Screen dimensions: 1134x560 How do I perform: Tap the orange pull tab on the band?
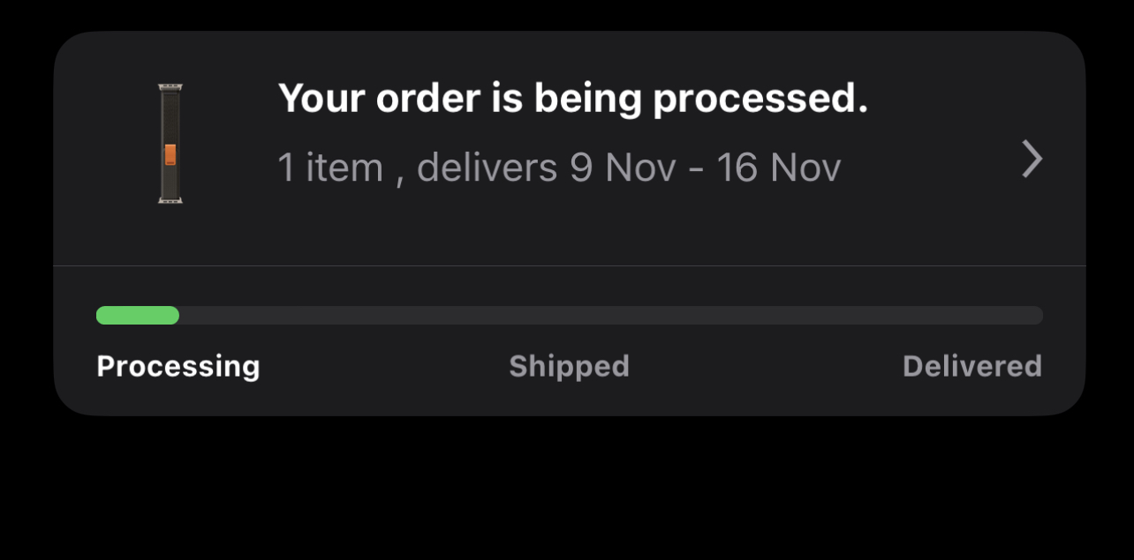point(170,154)
